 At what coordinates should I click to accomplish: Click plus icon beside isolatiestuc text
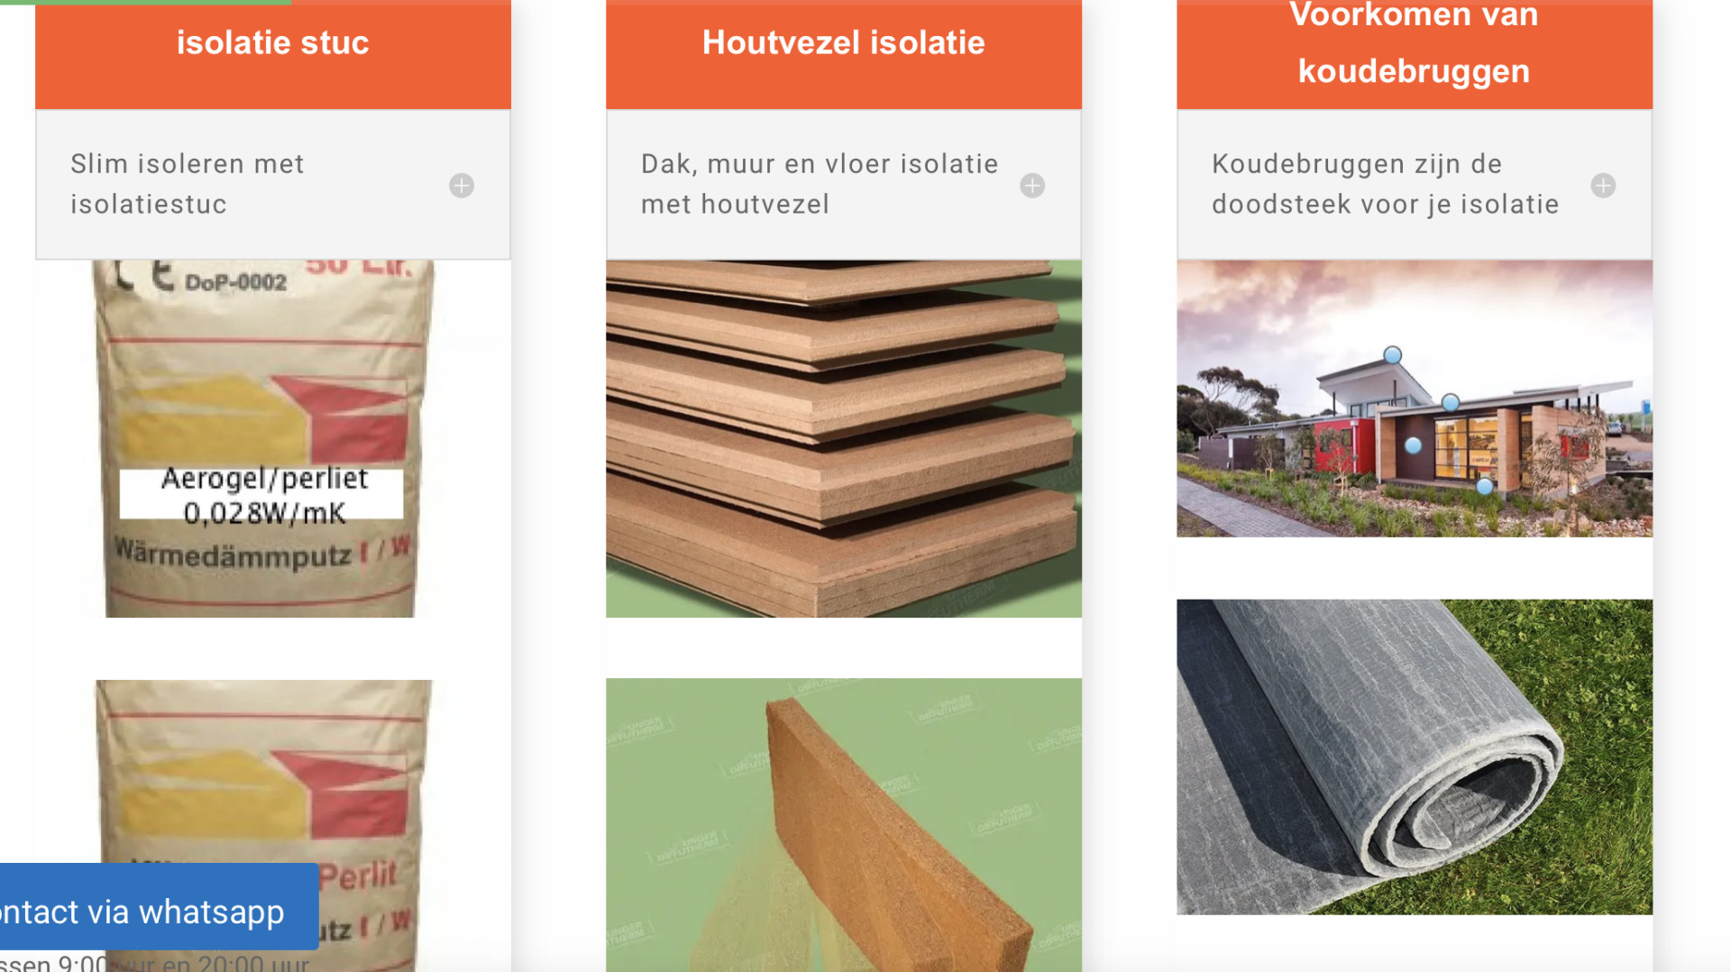462,186
